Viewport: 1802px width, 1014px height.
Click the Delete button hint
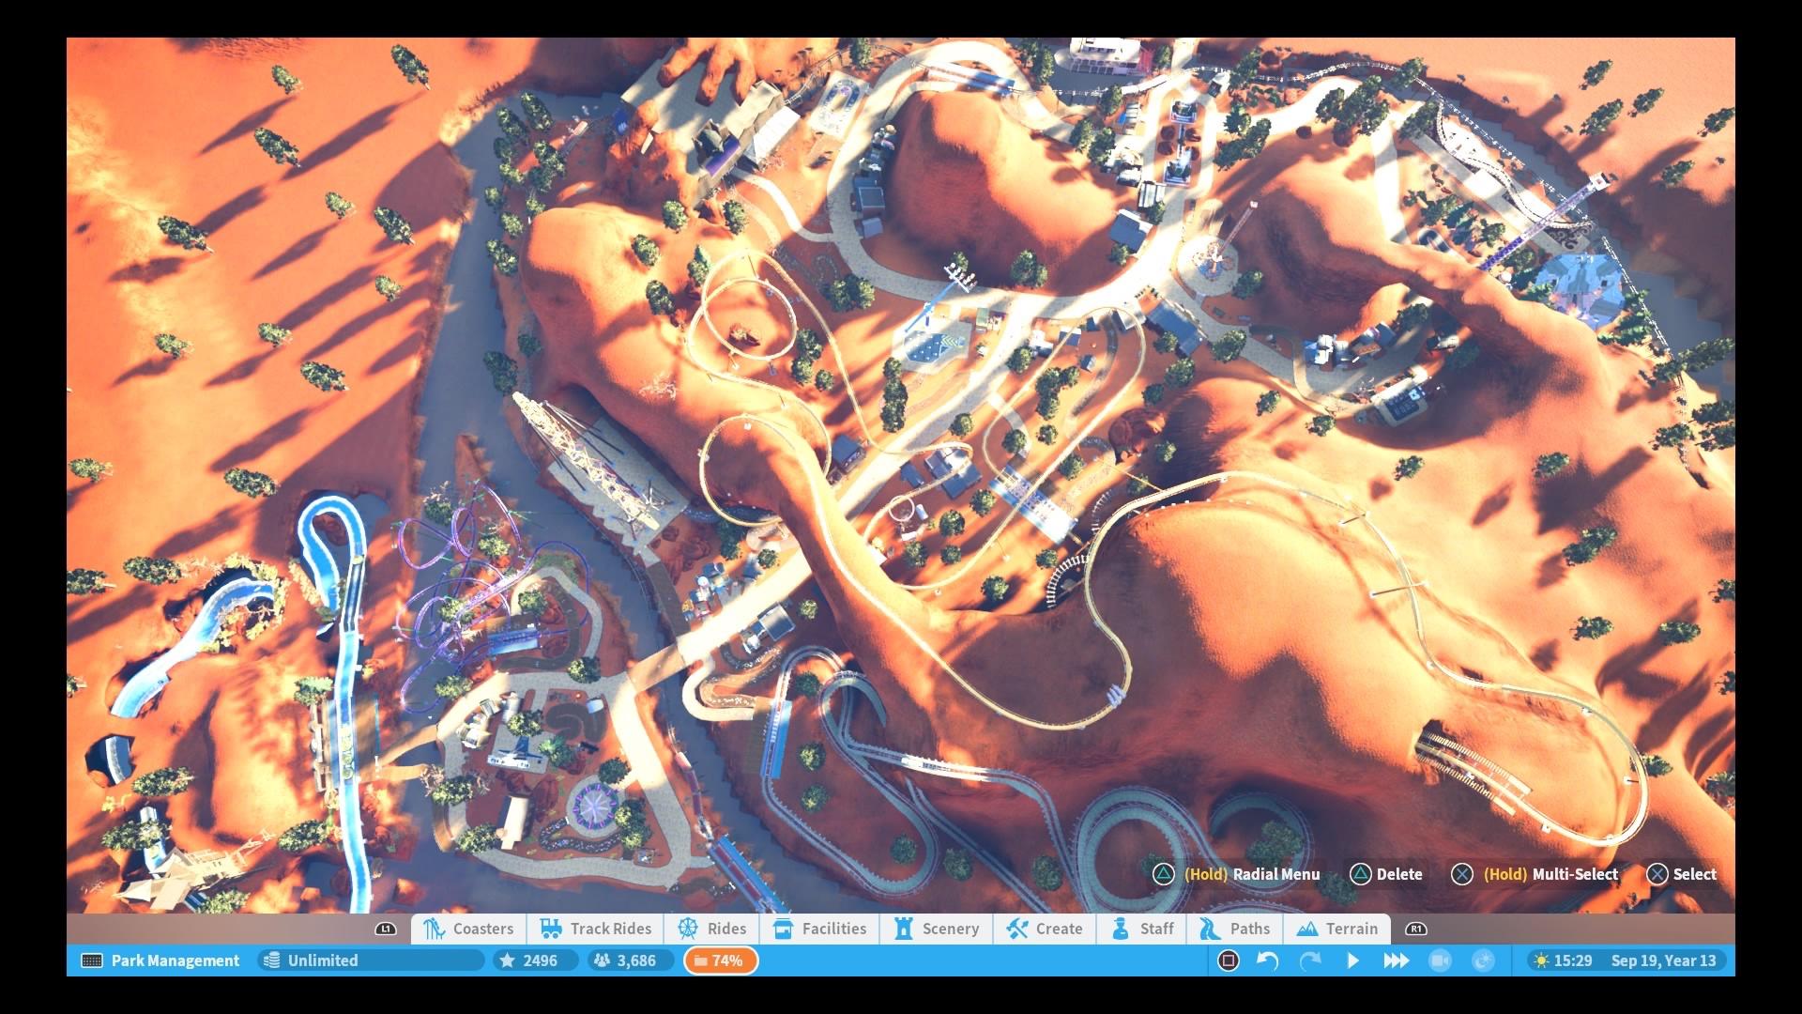(x=1386, y=874)
